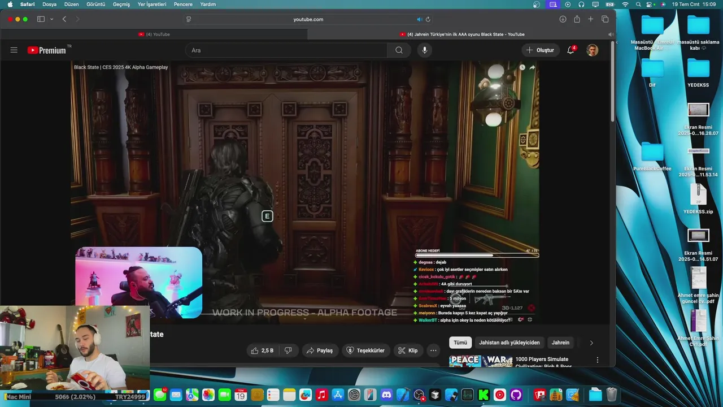Open the 1000 Players Simulate video thumbnail

coord(481,361)
